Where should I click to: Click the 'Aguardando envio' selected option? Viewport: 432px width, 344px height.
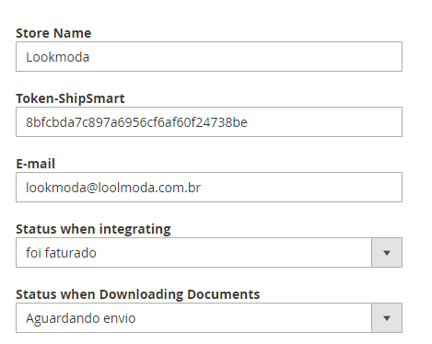pos(81,318)
